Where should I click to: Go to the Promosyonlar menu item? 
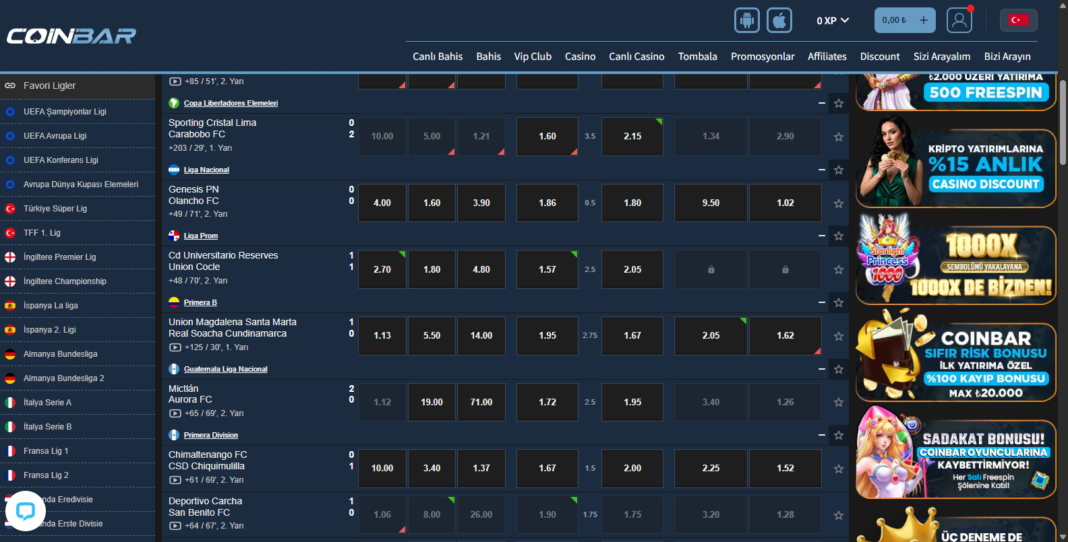click(762, 57)
